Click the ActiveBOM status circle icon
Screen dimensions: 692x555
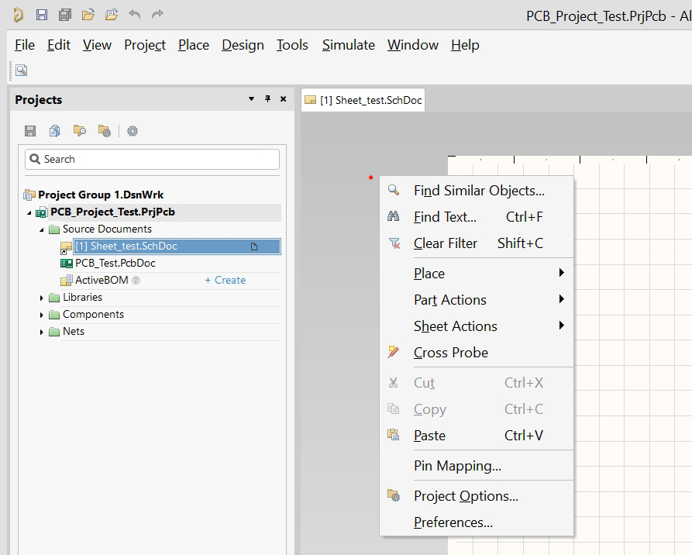click(x=136, y=280)
